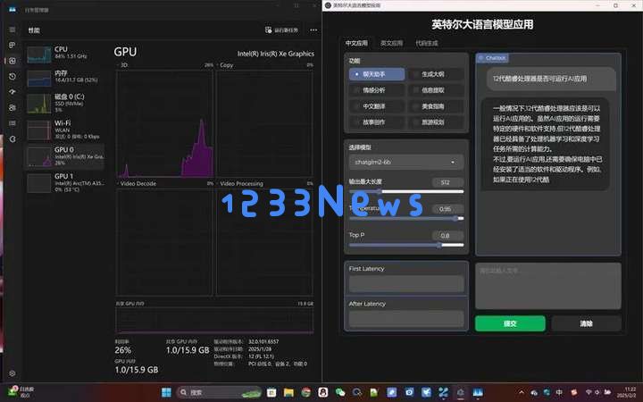Switch to the 中文应用 tab
Image resolution: width=643 pixels, height=402 pixels.
[x=356, y=43]
